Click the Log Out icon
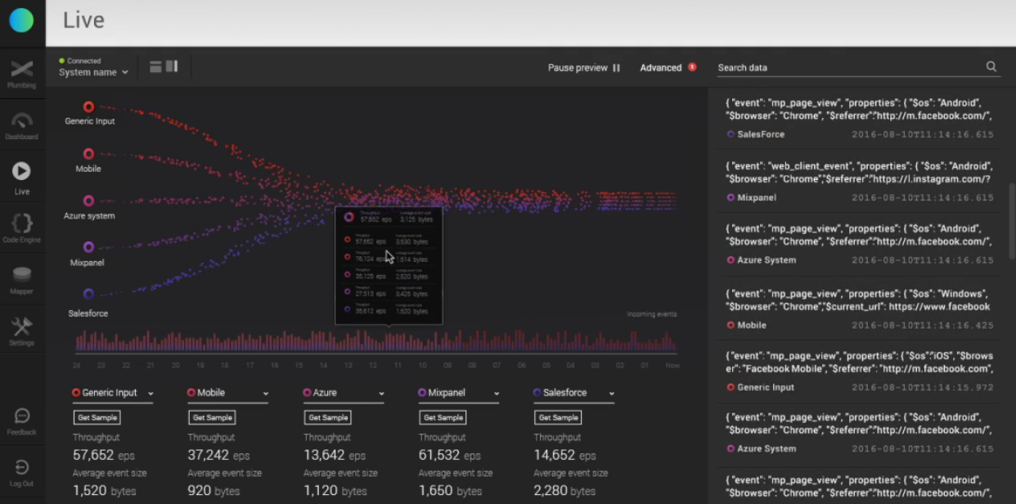The width and height of the screenshot is (1016, 504). (22, 468)
